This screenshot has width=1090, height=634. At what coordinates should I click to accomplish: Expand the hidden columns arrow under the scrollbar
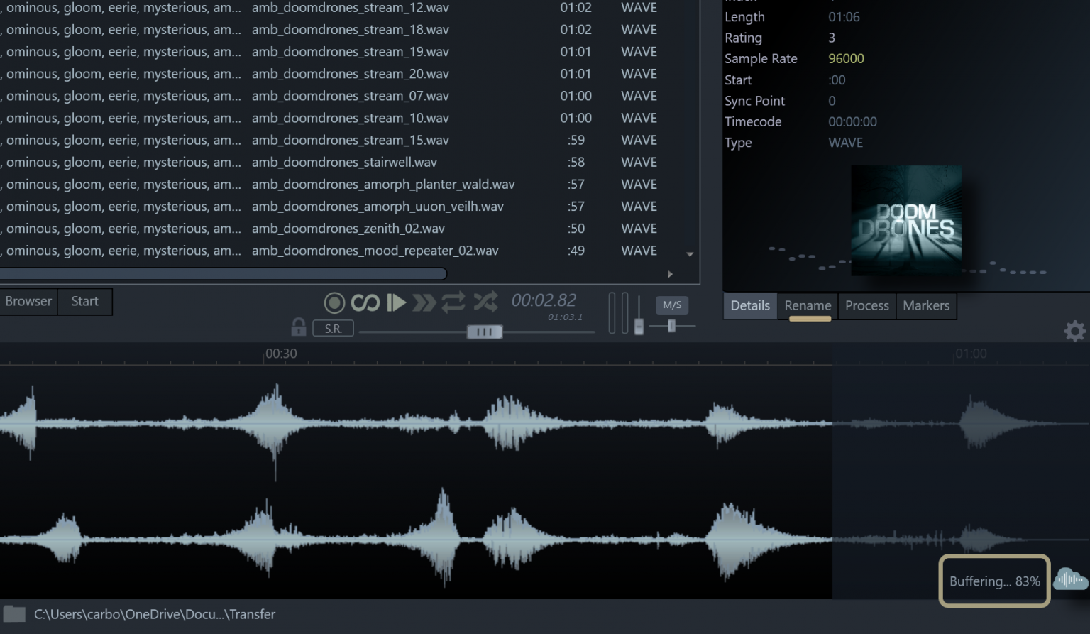coord(670,273)
